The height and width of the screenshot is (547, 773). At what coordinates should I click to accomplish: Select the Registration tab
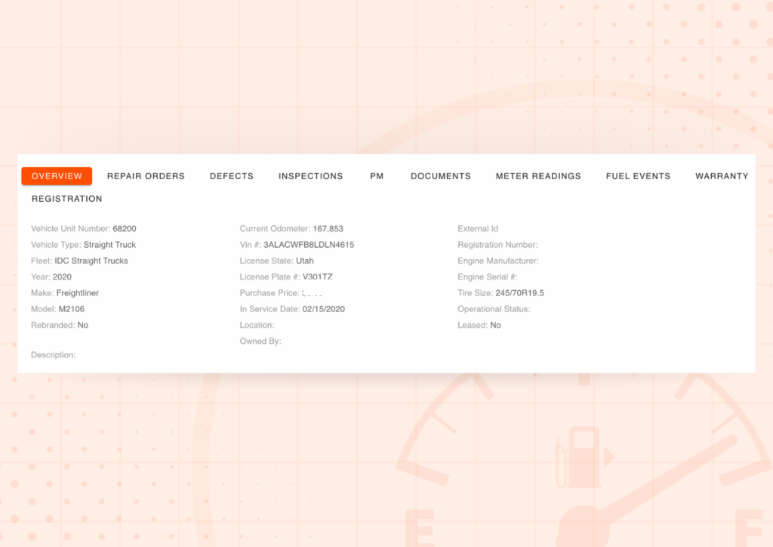coord(66,199)
